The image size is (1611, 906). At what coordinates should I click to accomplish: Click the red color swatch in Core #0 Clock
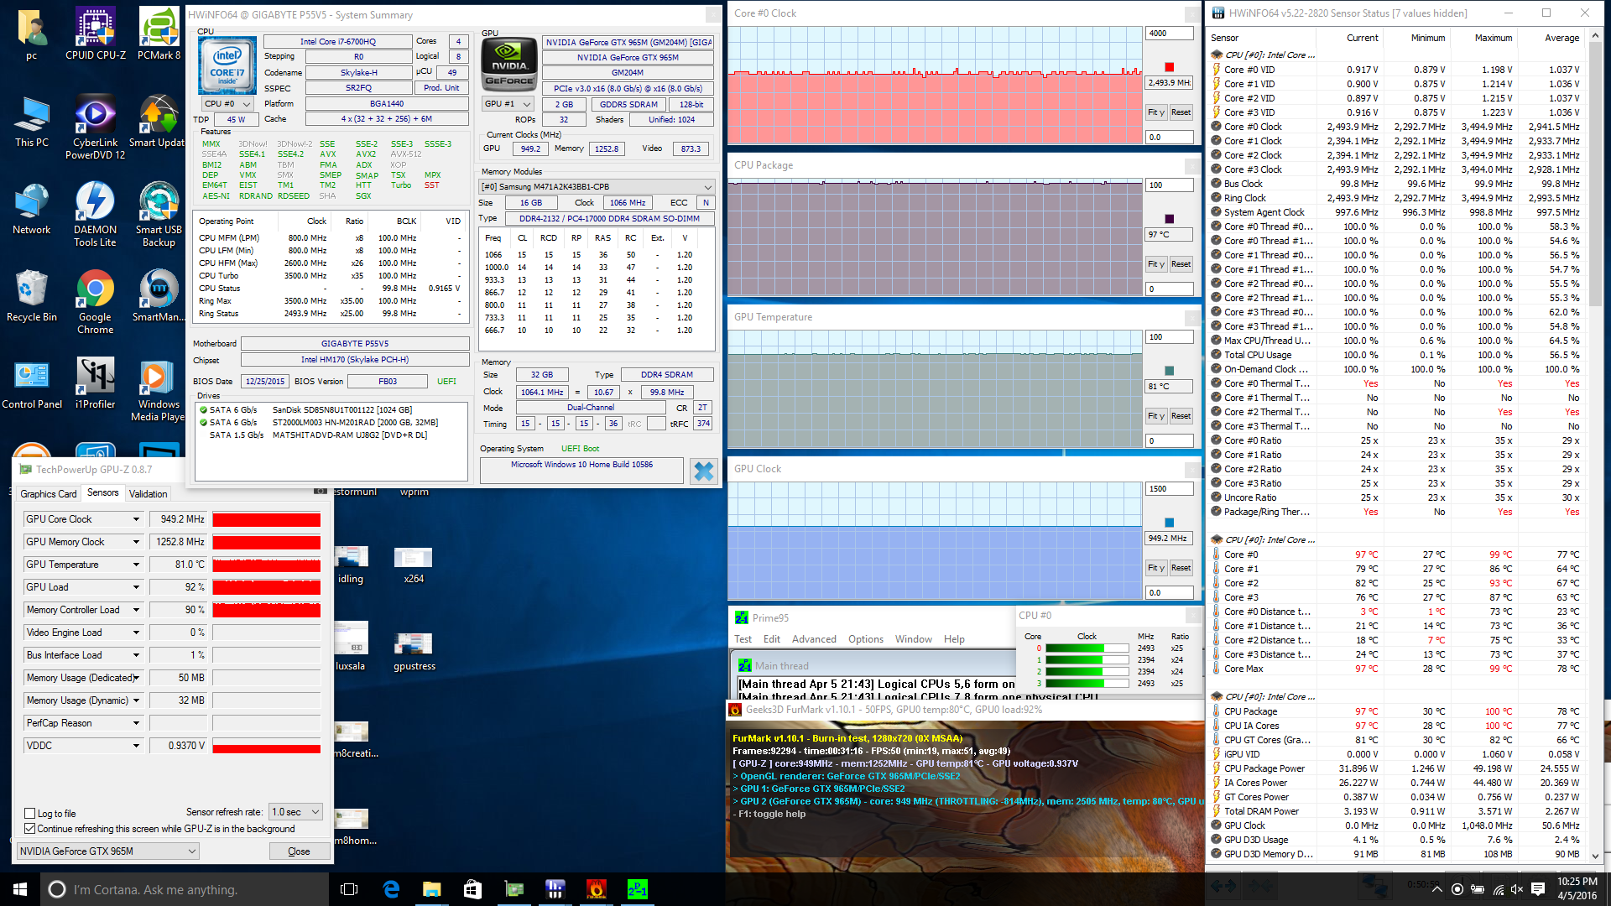(x=1169, y=67)
